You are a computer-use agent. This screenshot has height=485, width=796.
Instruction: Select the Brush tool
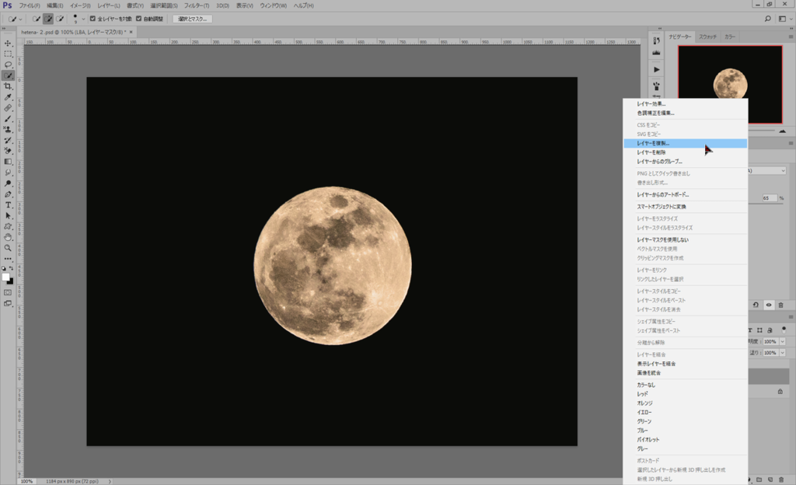click(8, 119)
